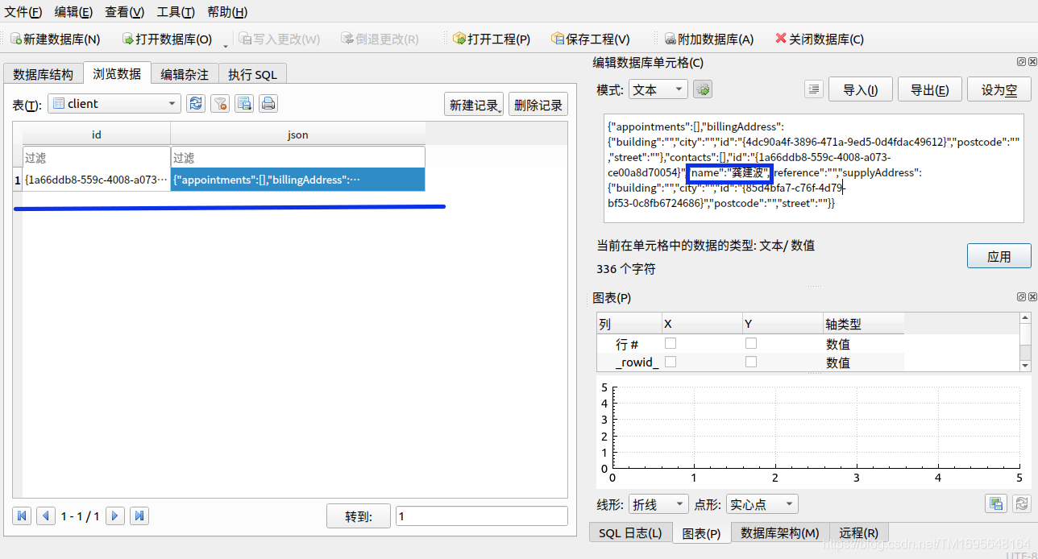Go to the next record page
The height and width of the screenshot is (559, 1038).
(115, 516)
